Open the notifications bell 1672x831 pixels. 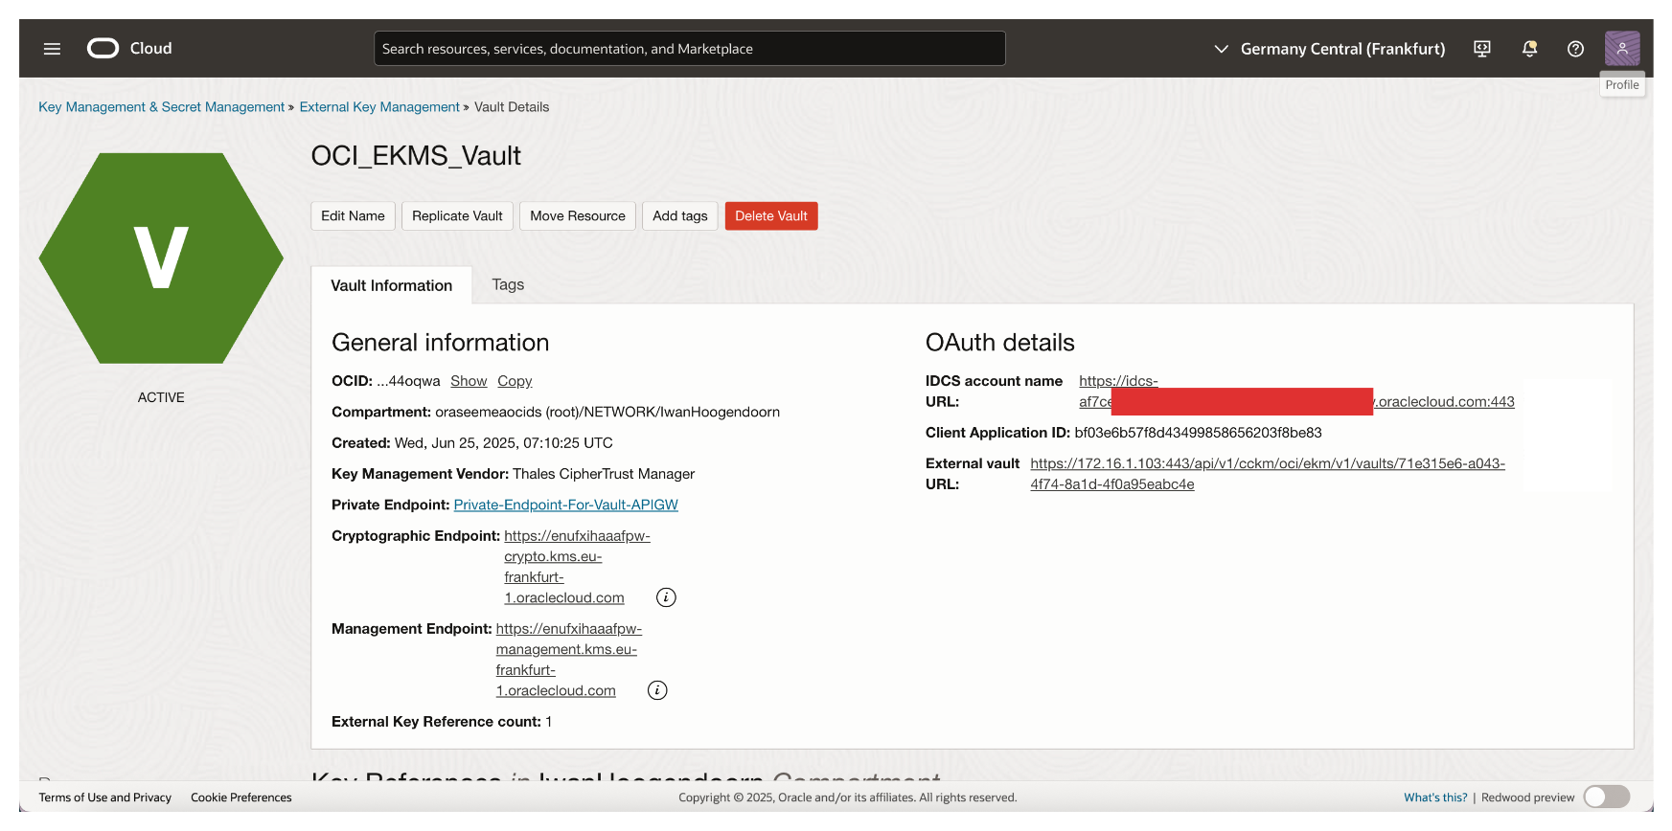1529,49
